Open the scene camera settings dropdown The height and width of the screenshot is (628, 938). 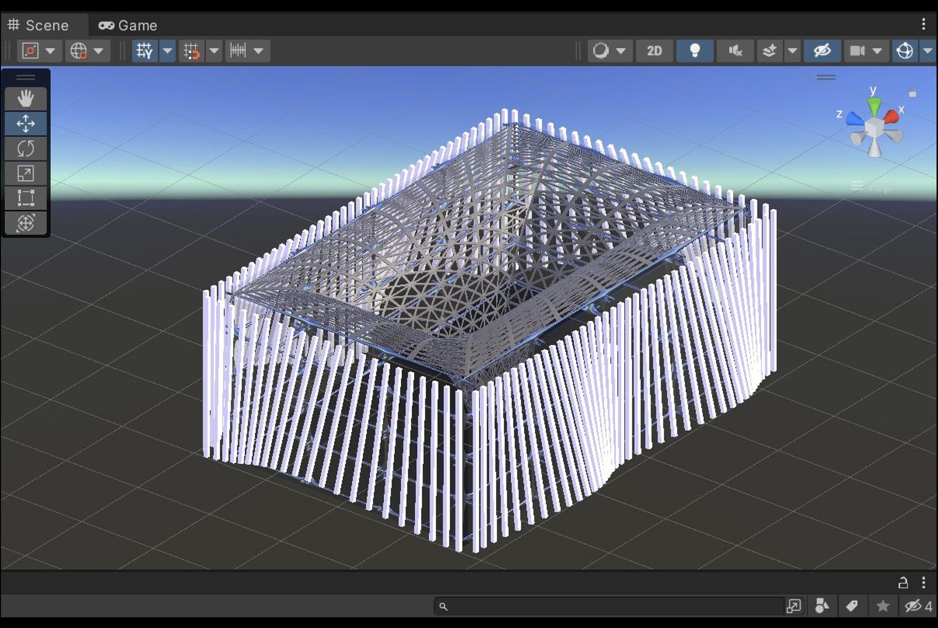pyautogui.click(x=876, y=50)
